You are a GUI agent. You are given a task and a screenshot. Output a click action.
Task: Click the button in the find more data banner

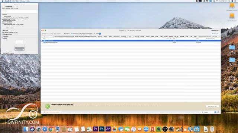coord(212,106)
